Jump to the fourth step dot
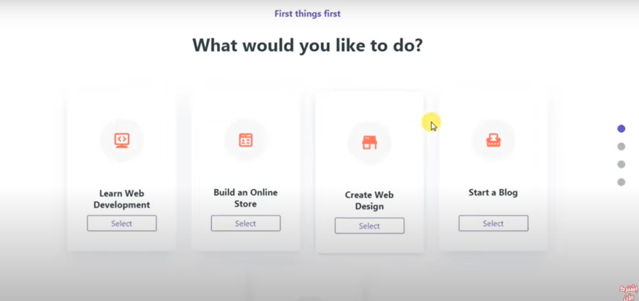Image resolution: width=639 pixels, height=301 pixels. [621, 182]
